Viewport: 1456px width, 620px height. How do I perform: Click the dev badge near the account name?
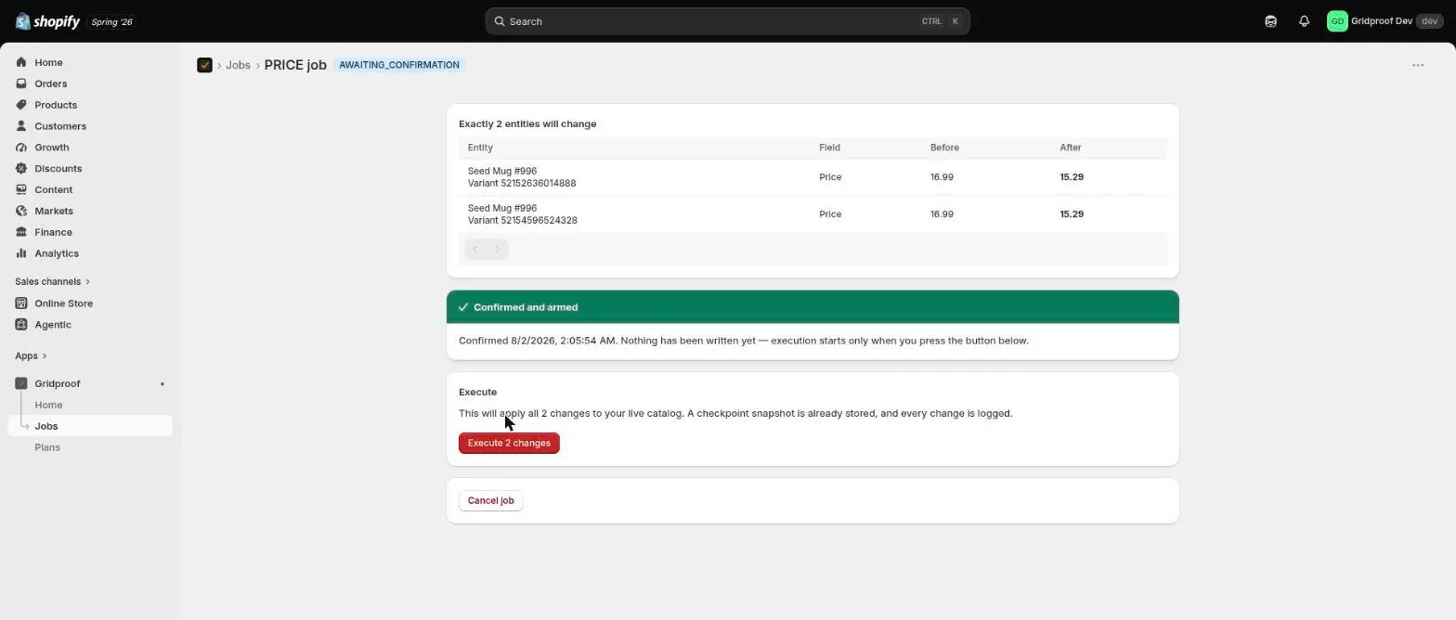1429,21
